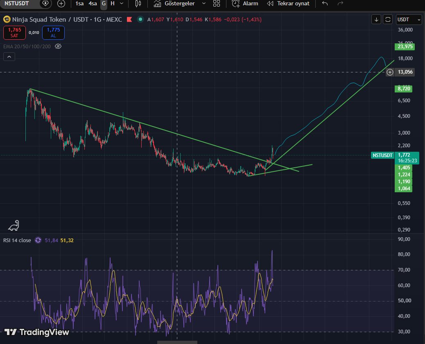Expand the favorite indicators dropdown arrow
Viewport: 425px width, 344px height.
tap(204, 4)
